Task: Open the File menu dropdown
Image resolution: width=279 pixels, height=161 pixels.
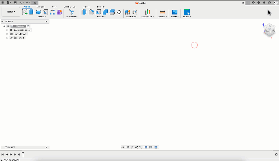Action: 9,2
